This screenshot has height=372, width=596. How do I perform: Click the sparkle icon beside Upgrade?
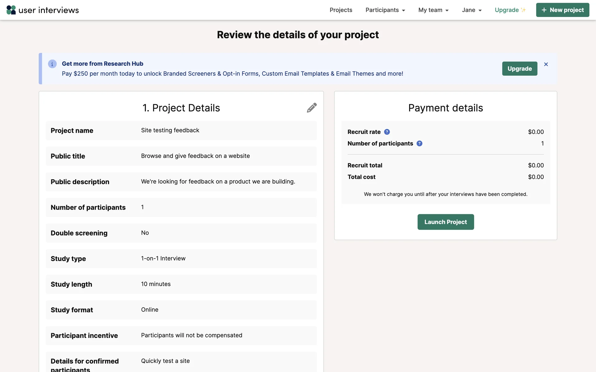point(523,10)
